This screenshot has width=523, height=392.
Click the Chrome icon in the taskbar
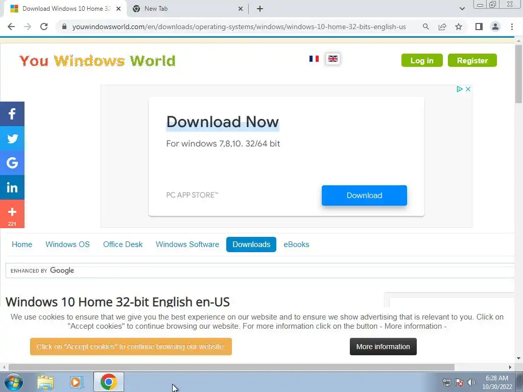coord(109,382)
